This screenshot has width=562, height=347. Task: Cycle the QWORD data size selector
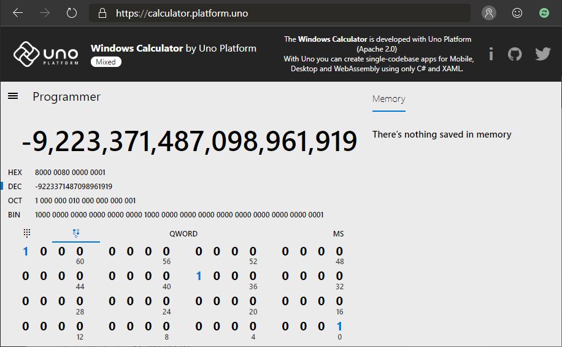click(x=183, y=234)
